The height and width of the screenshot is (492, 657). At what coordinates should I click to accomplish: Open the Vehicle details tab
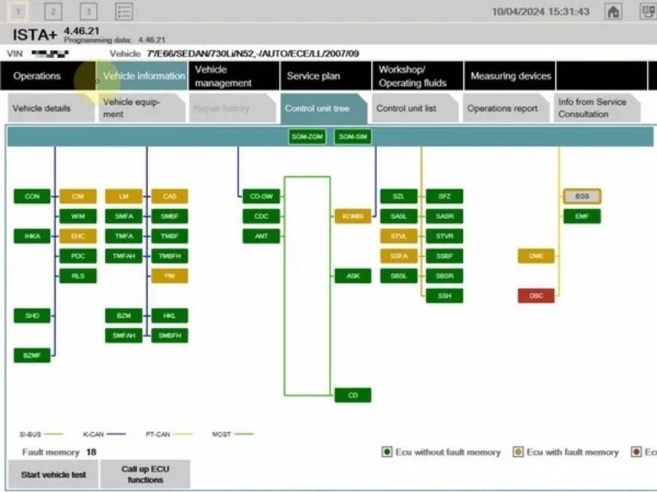(47, 108)
